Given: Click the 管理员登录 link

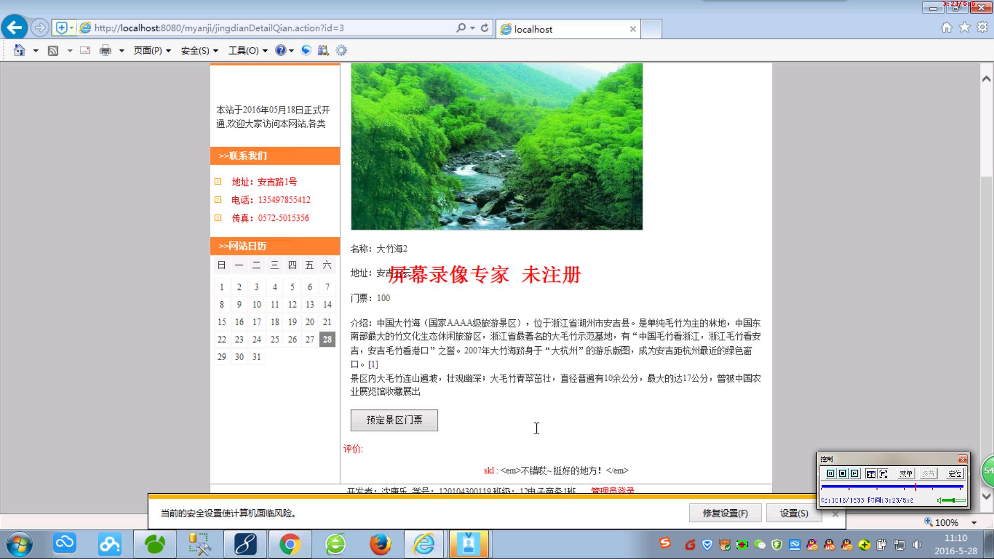Looking at the screenshot, I should [612, 490].
